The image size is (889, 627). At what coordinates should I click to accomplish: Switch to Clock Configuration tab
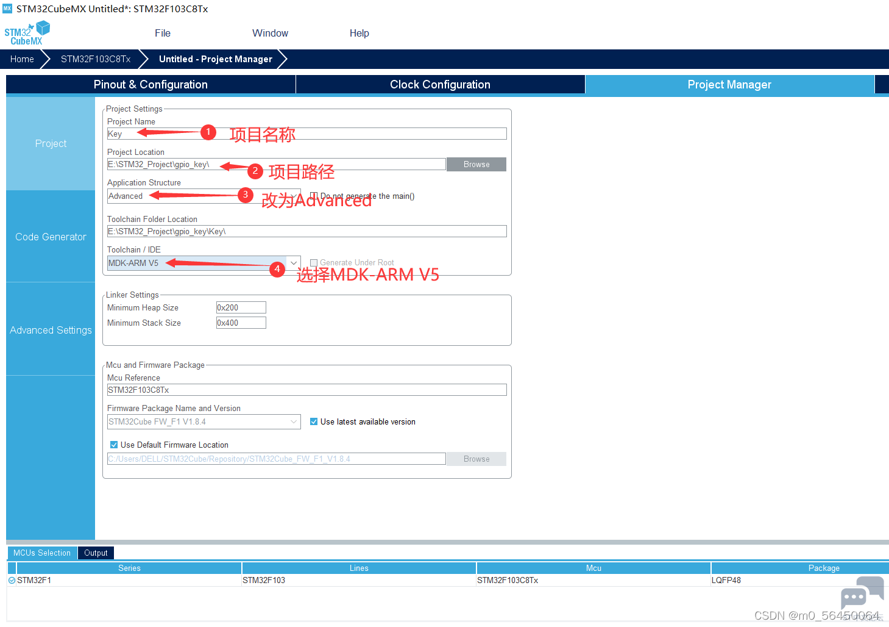coord(440,85)
